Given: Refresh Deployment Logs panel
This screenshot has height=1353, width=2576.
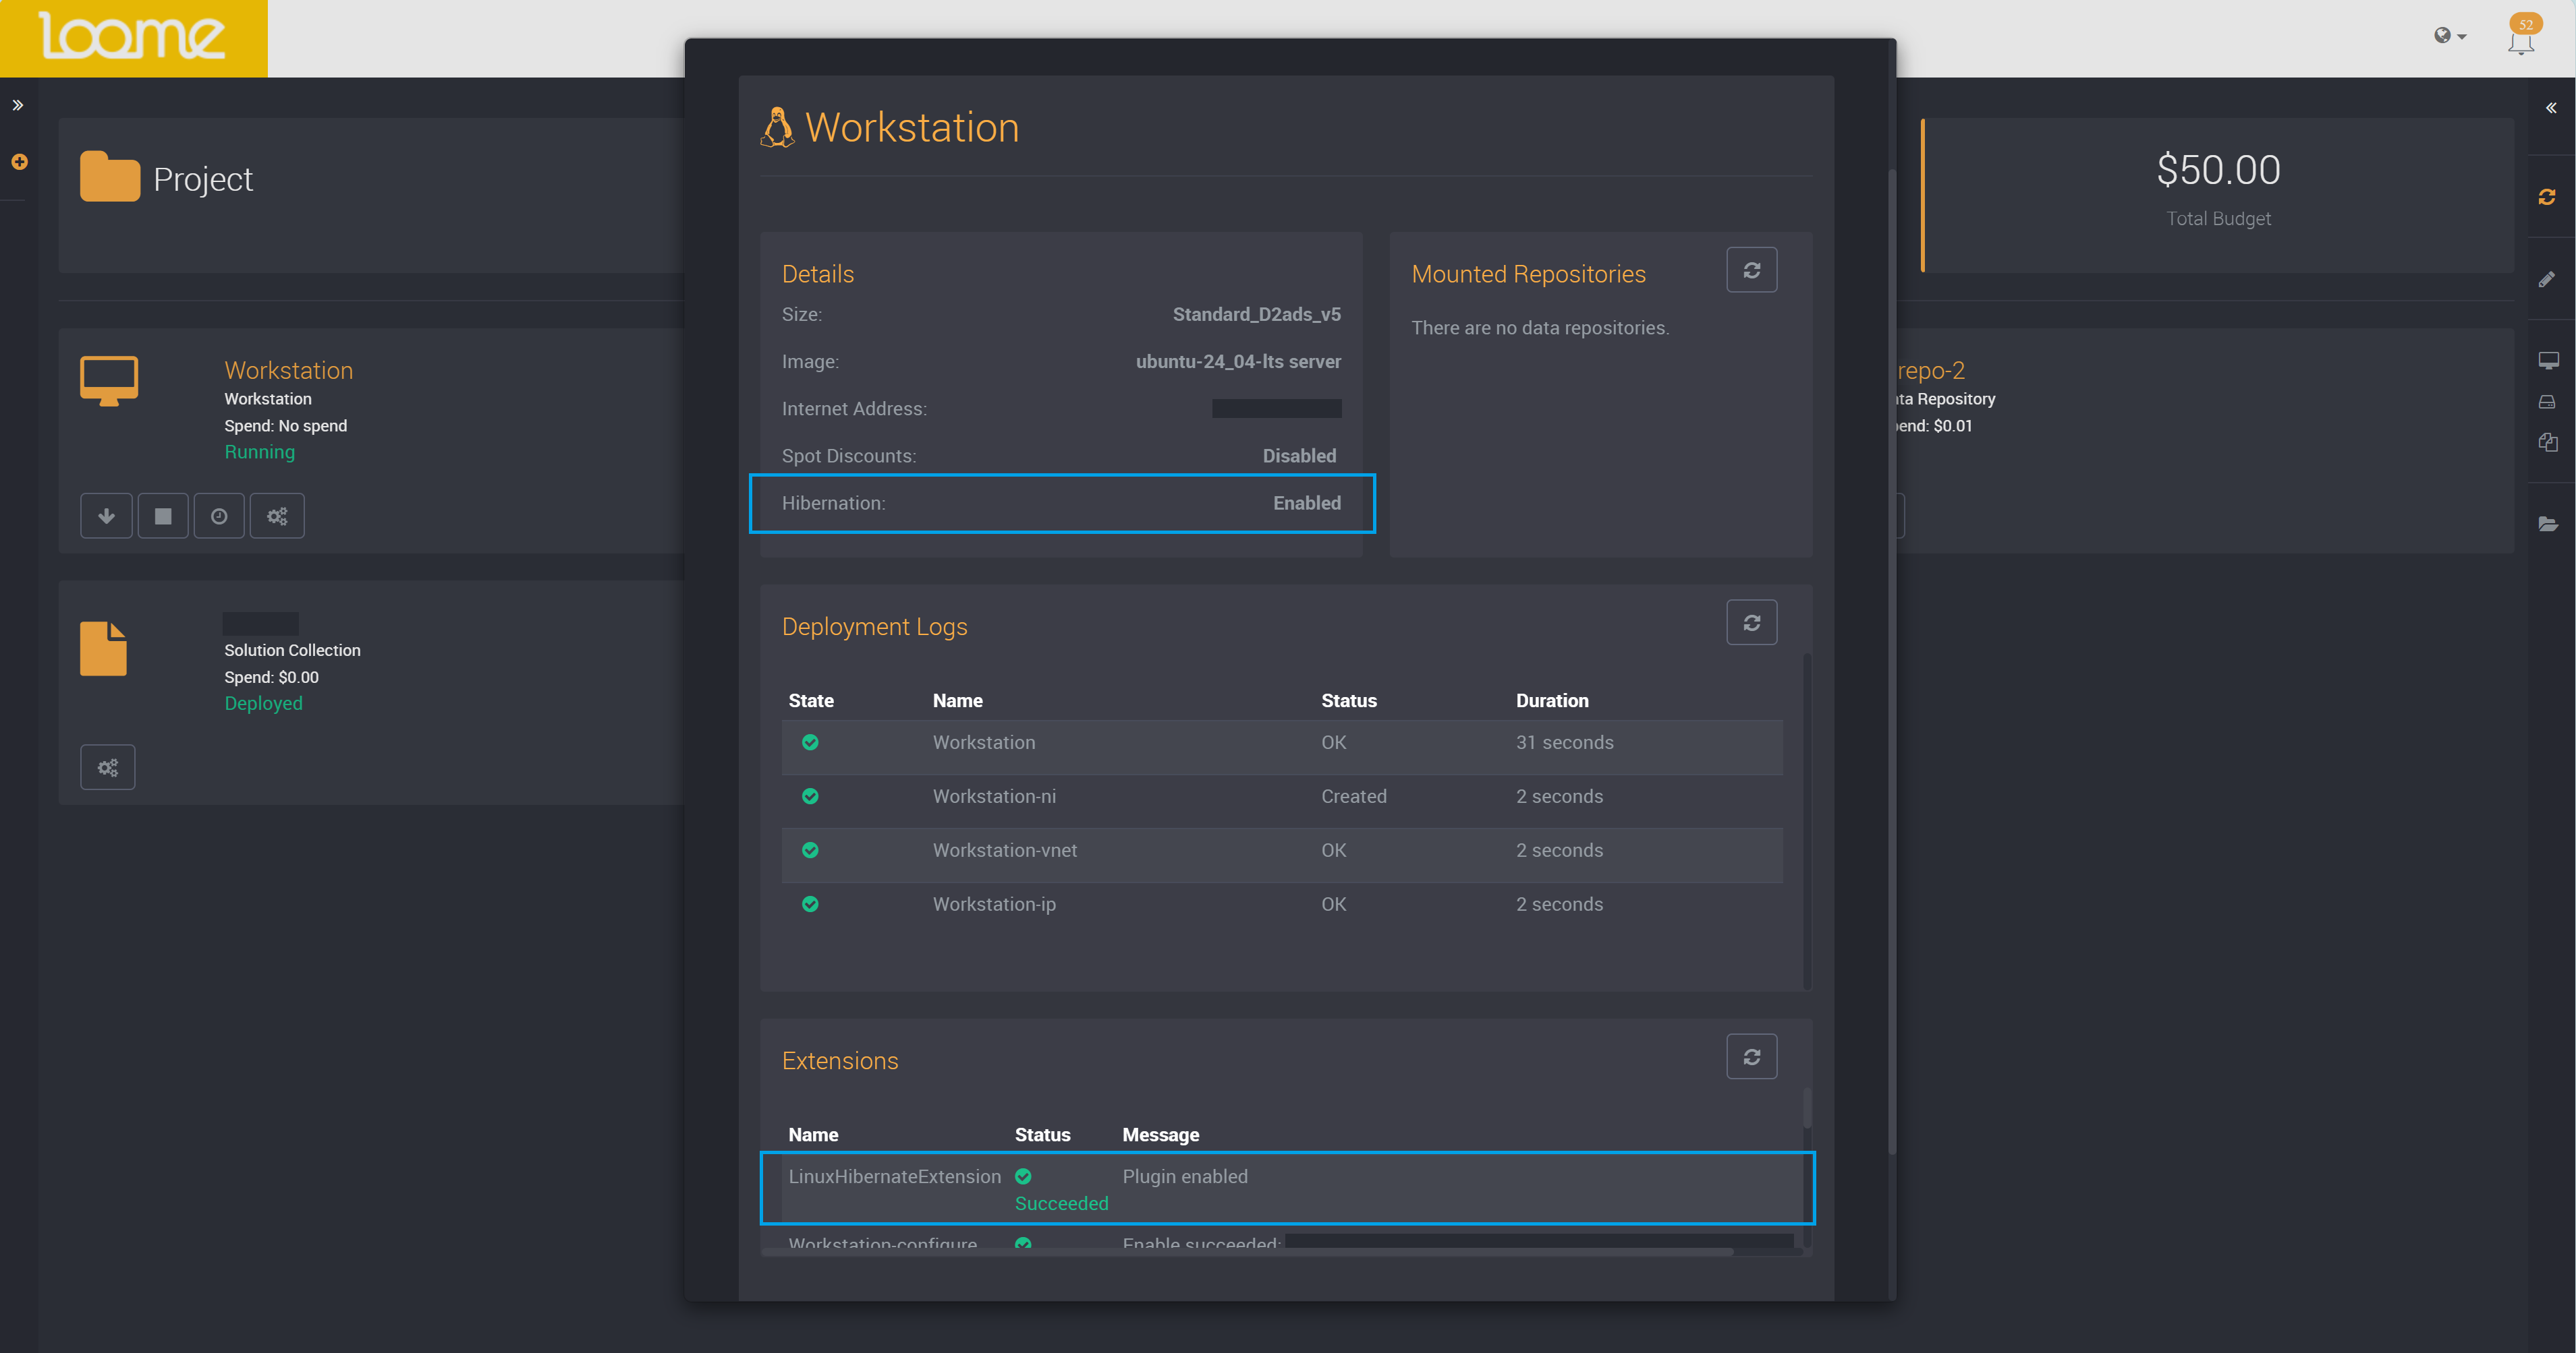Looking at the screenshot, I should coord(1751,622).
